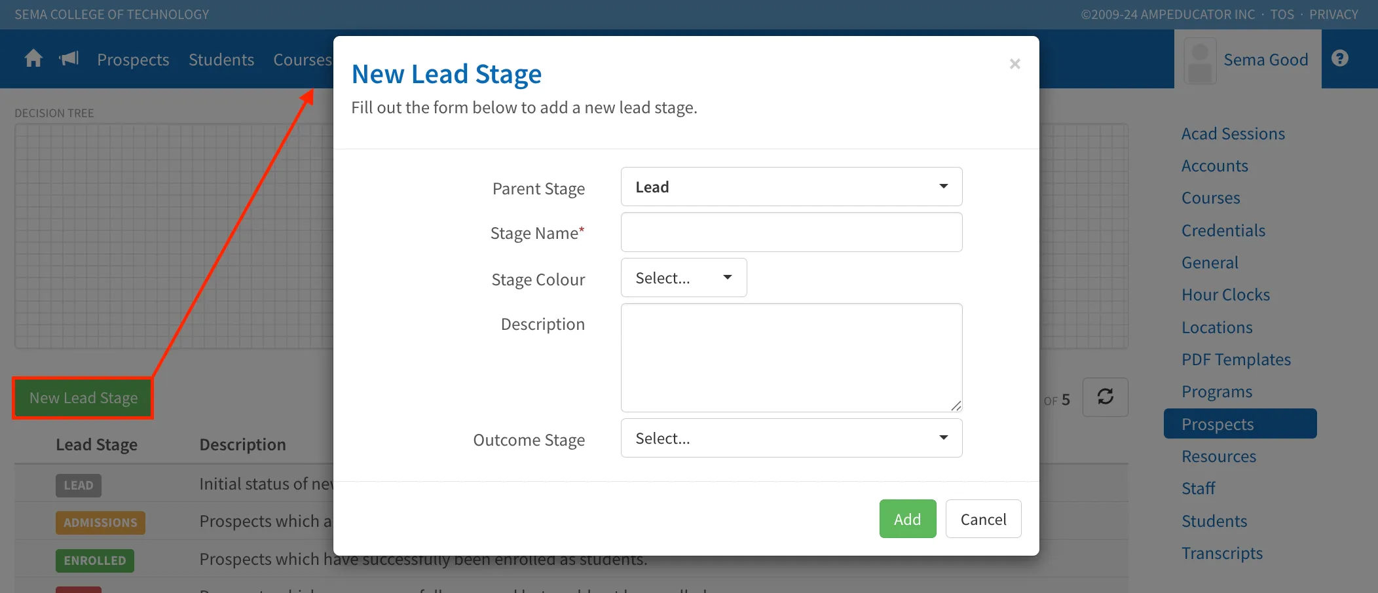The width and height of the screenshot is (1378, 593).
Task: Open Hour Clocks settings link
Action: point(1225,295)
